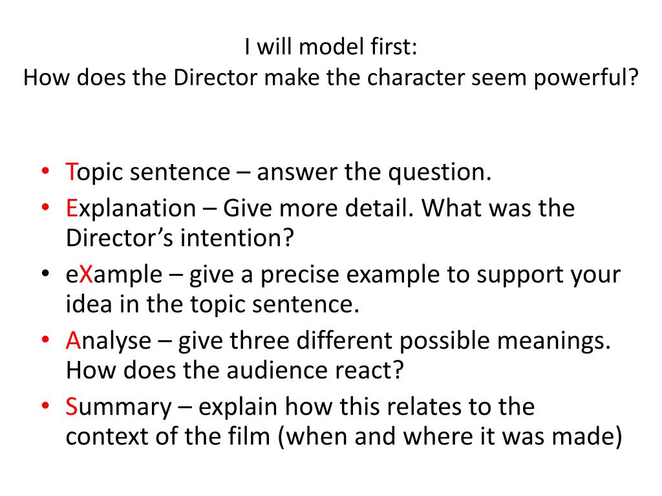Click the line 'How does the audience react?'
The width and height of the screenshot is (662, 496).
(x=235, y=370)
